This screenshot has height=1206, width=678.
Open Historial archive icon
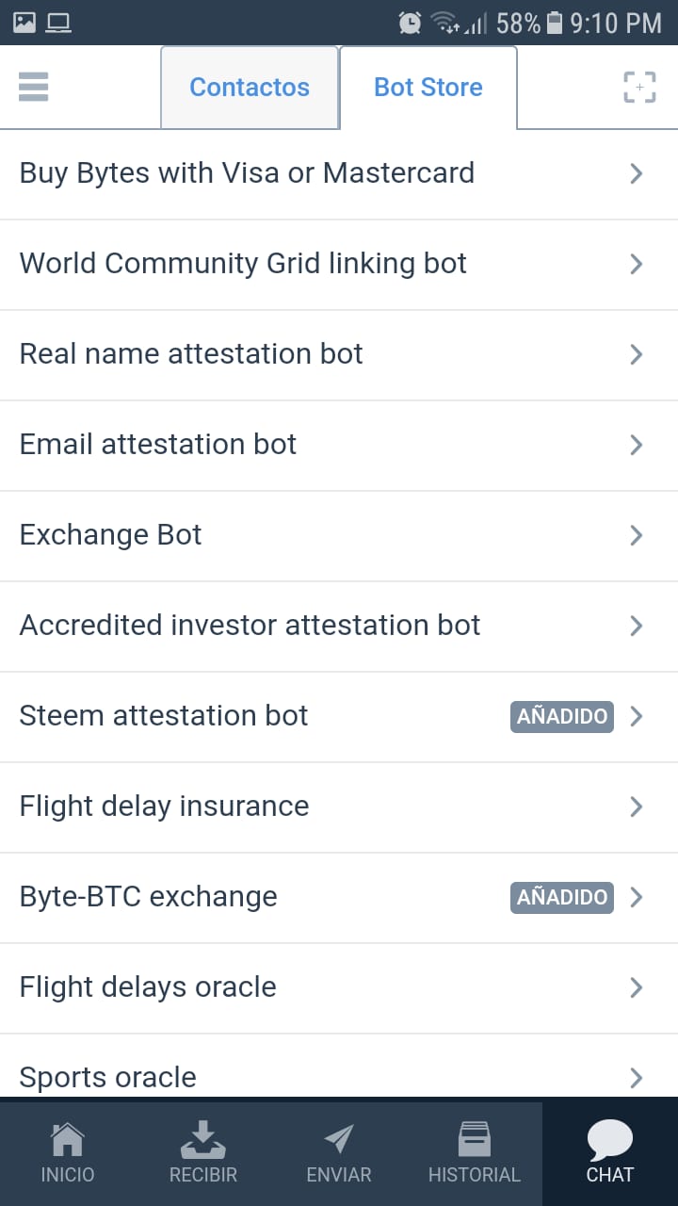tap(474, 1141)
